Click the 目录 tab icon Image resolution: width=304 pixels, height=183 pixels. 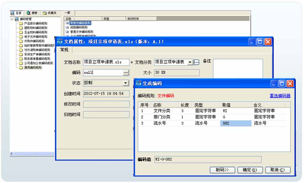click(x=13, y=13)
